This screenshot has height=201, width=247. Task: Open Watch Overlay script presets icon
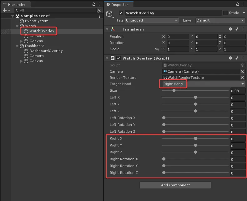click(237, 58)
